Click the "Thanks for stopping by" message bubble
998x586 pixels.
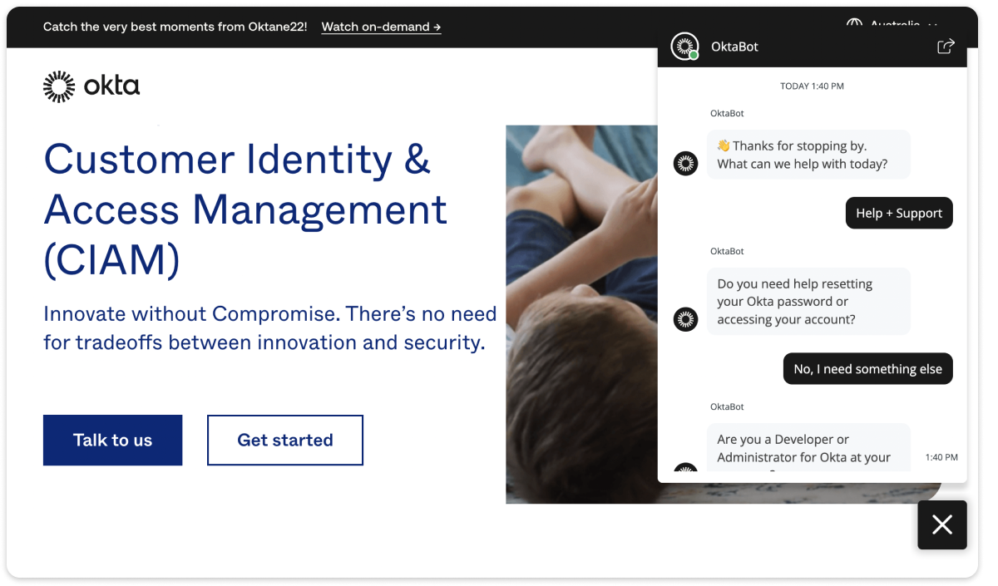point(808,155)
